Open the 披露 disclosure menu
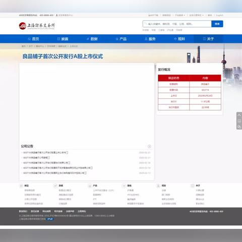 tap(63, 39)
